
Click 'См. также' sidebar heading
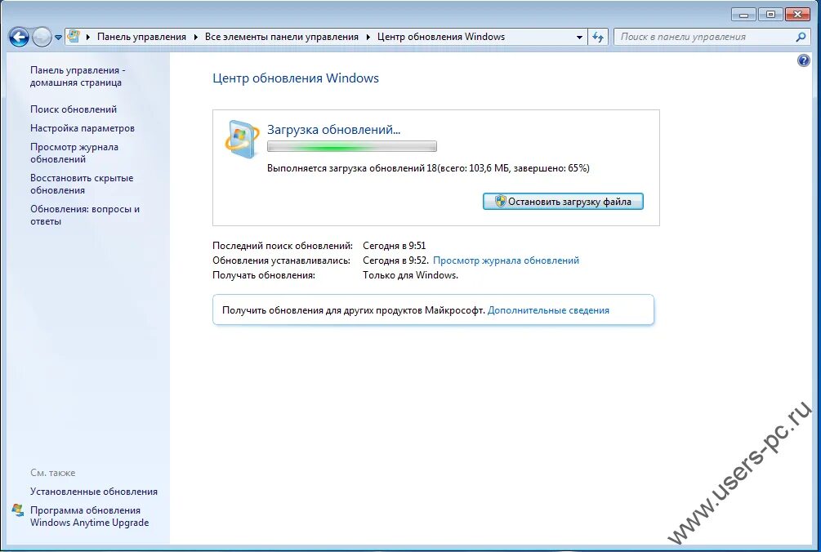click(x=52, y=473)
